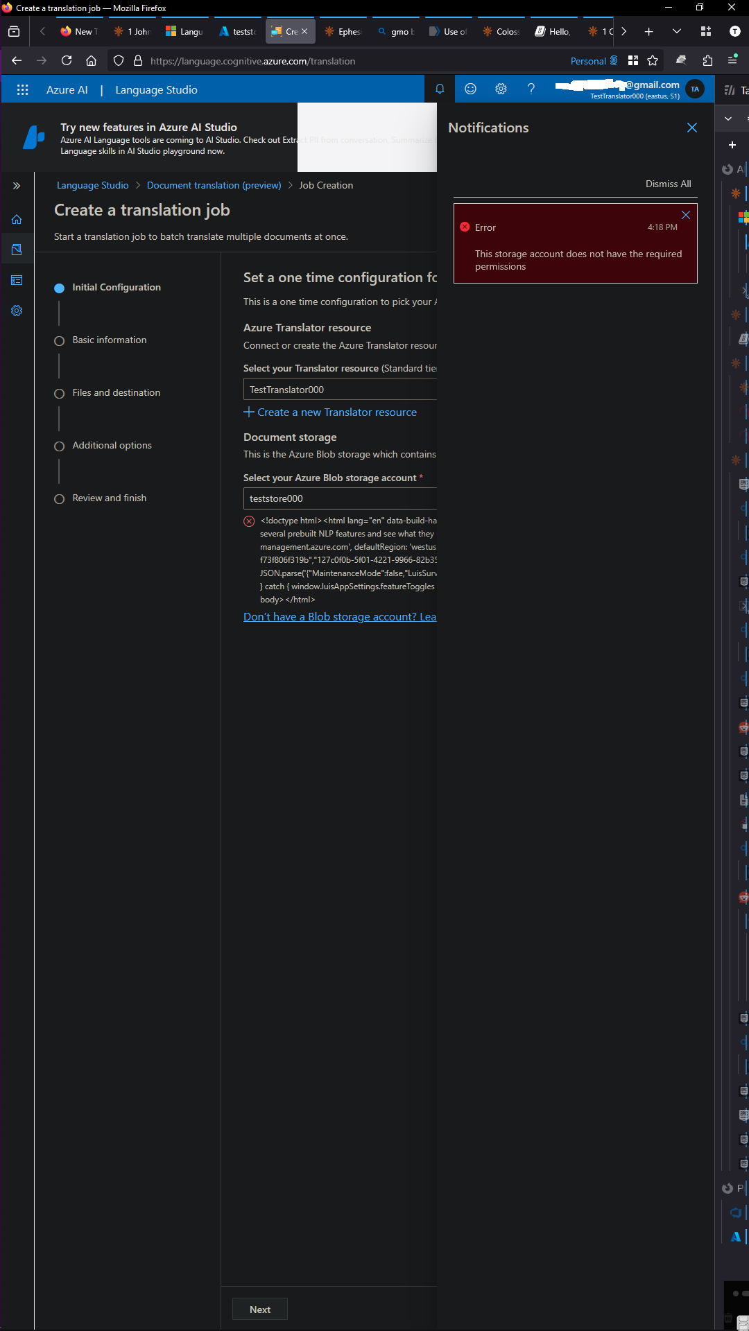Switch to the 'Langu' browser tab

[x=185, y=31]
